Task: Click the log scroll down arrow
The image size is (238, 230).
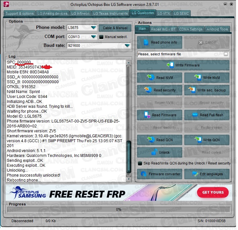Action: [x=129, y=179]
